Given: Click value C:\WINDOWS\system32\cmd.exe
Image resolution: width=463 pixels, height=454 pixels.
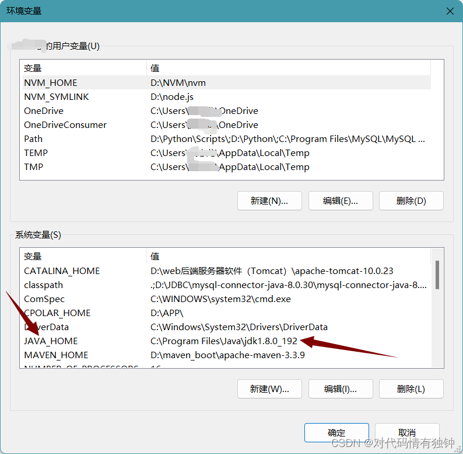Looking at the screenshot, I should coord(220,299).
